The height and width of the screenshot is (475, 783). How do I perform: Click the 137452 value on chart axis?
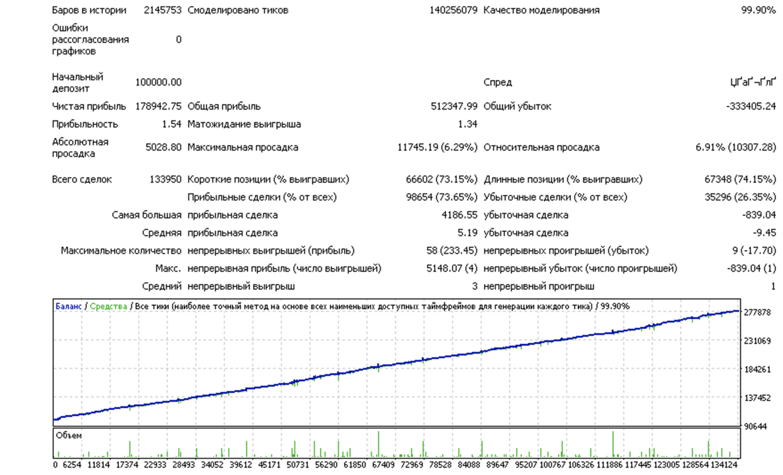758,398
